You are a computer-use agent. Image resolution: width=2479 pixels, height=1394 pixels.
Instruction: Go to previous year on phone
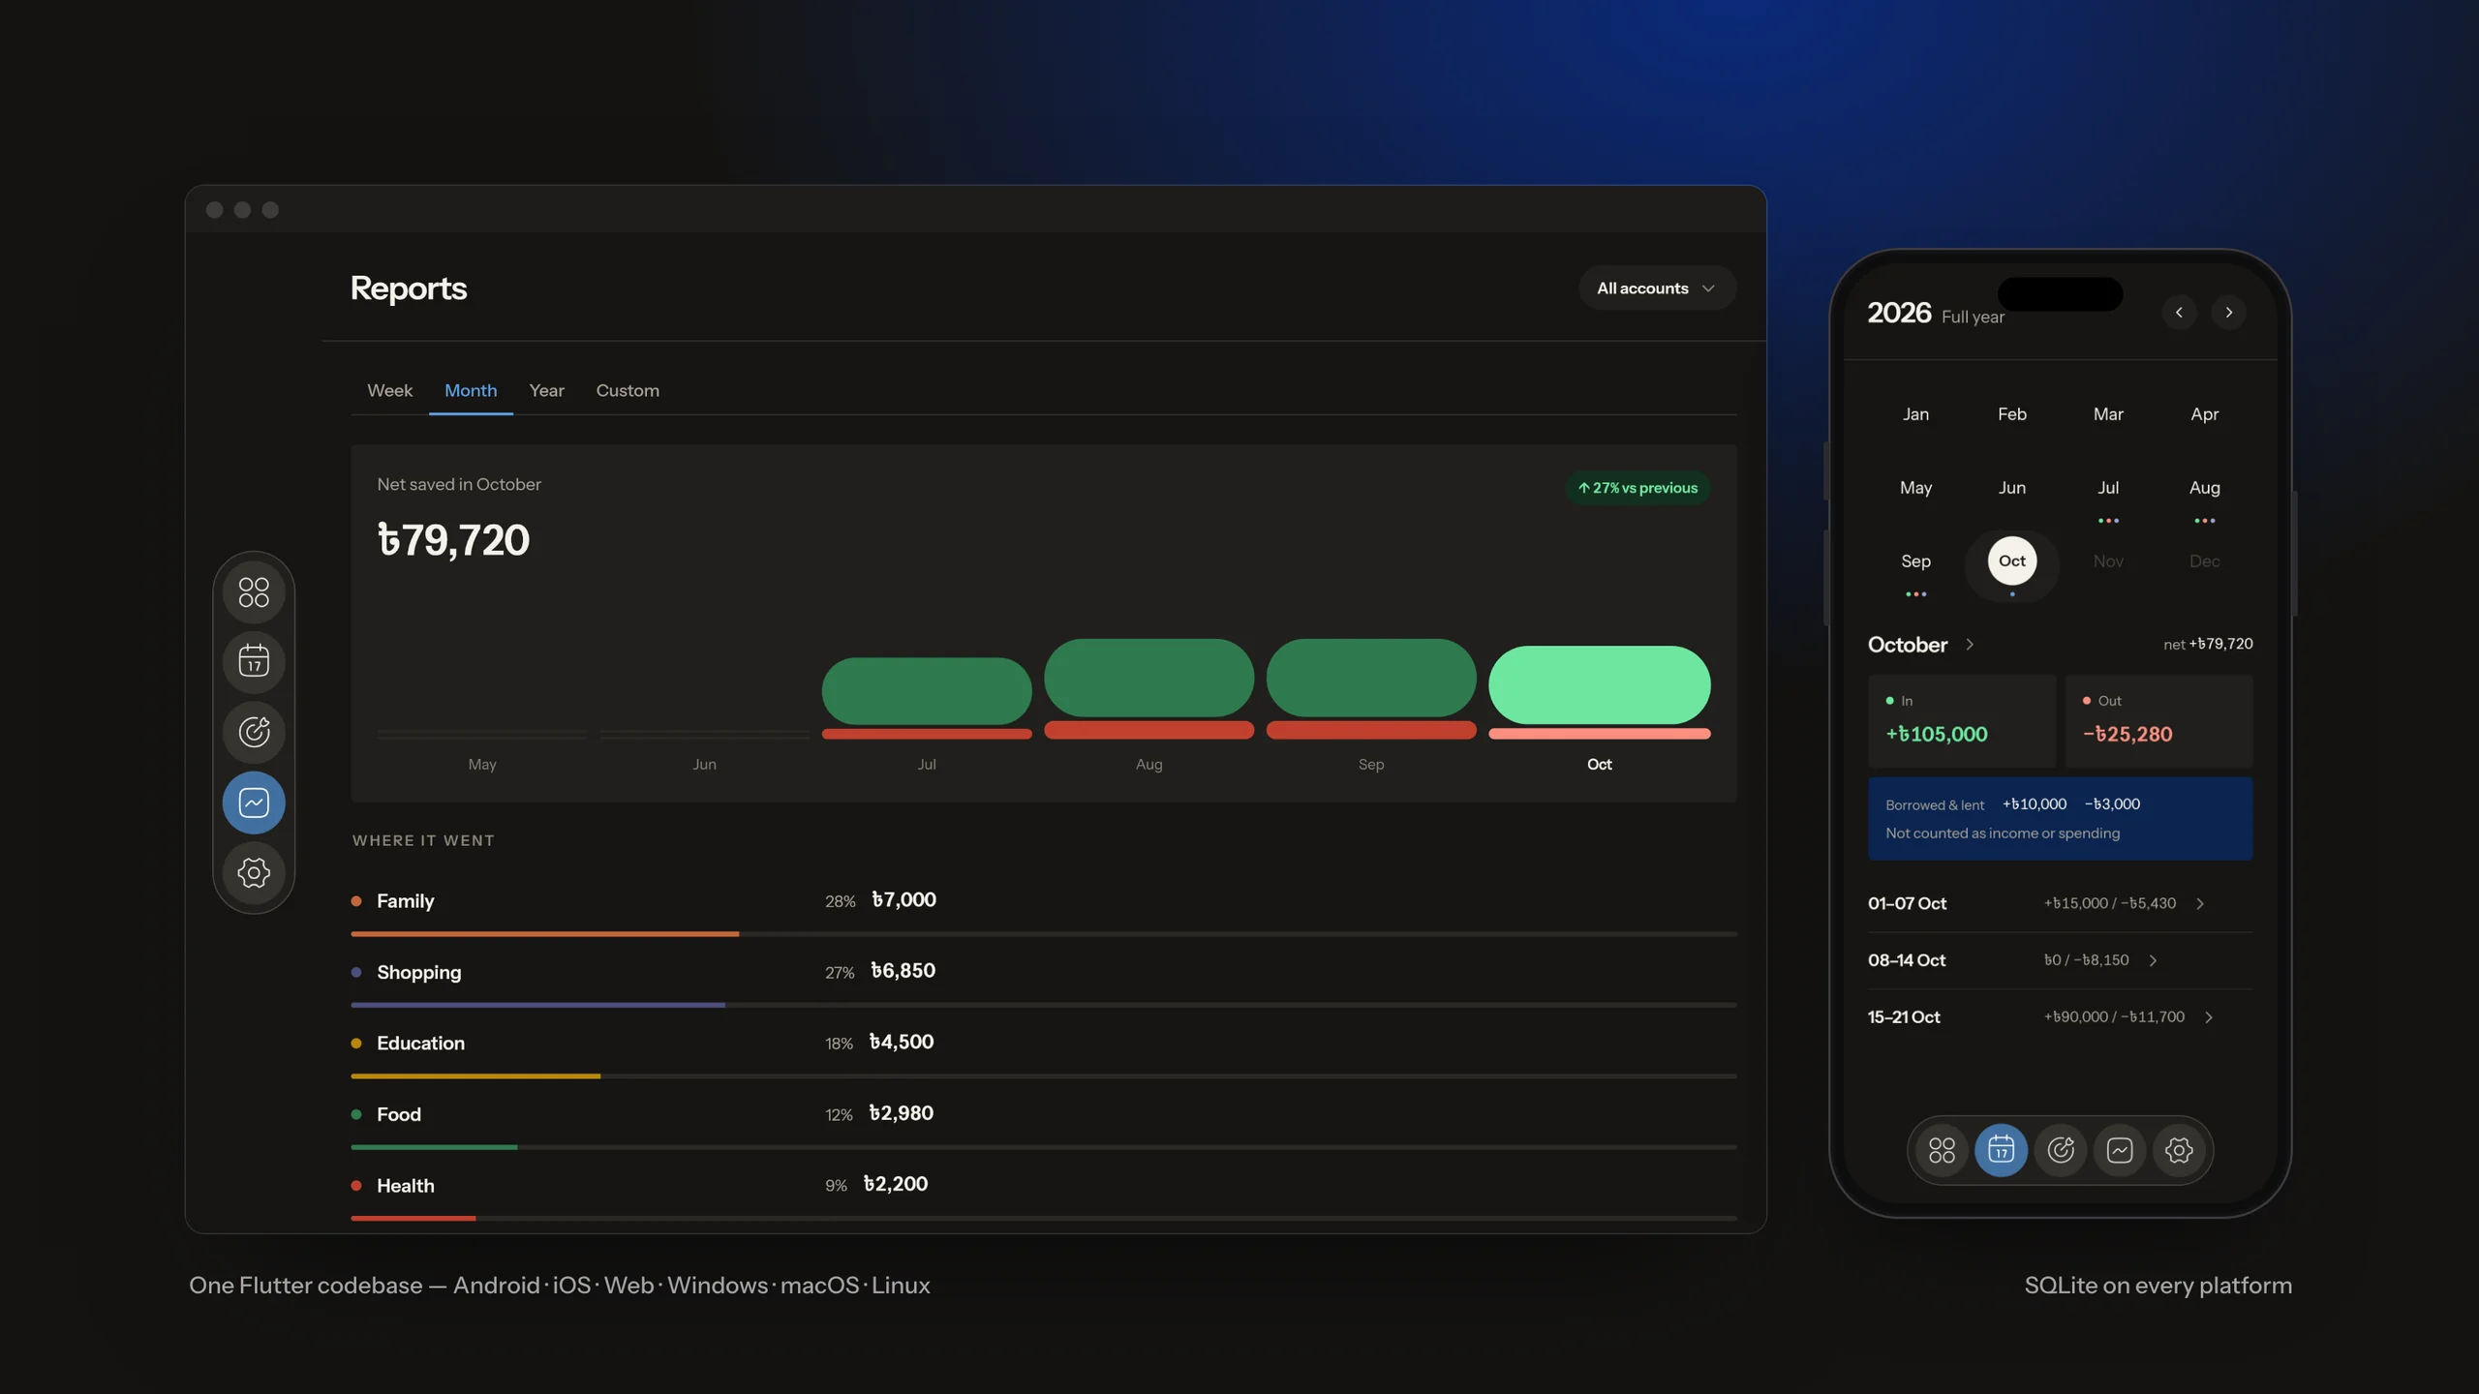coord(2179,312)
